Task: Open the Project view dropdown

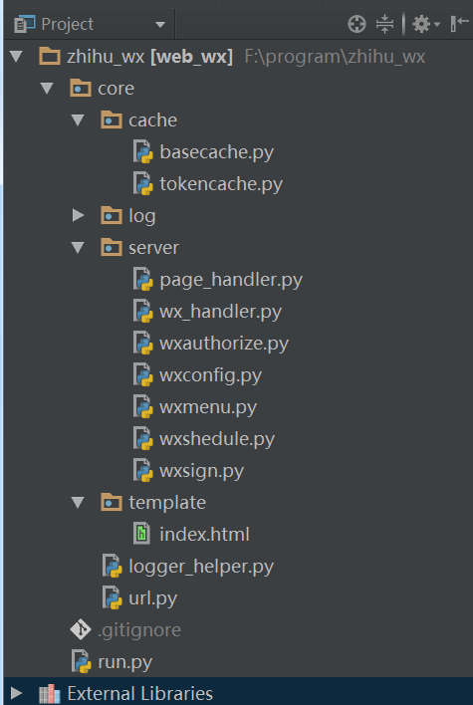Action: point(160,24)
